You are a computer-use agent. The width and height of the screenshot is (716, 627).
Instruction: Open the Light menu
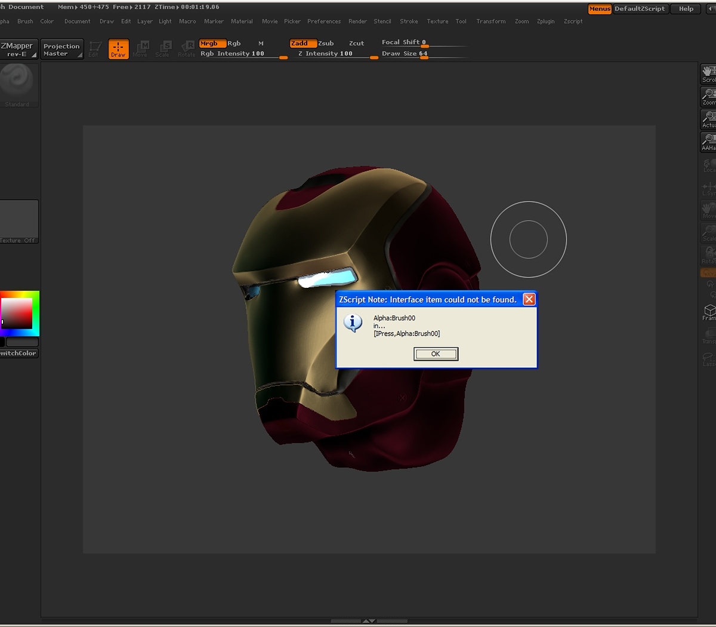(165, 21)
